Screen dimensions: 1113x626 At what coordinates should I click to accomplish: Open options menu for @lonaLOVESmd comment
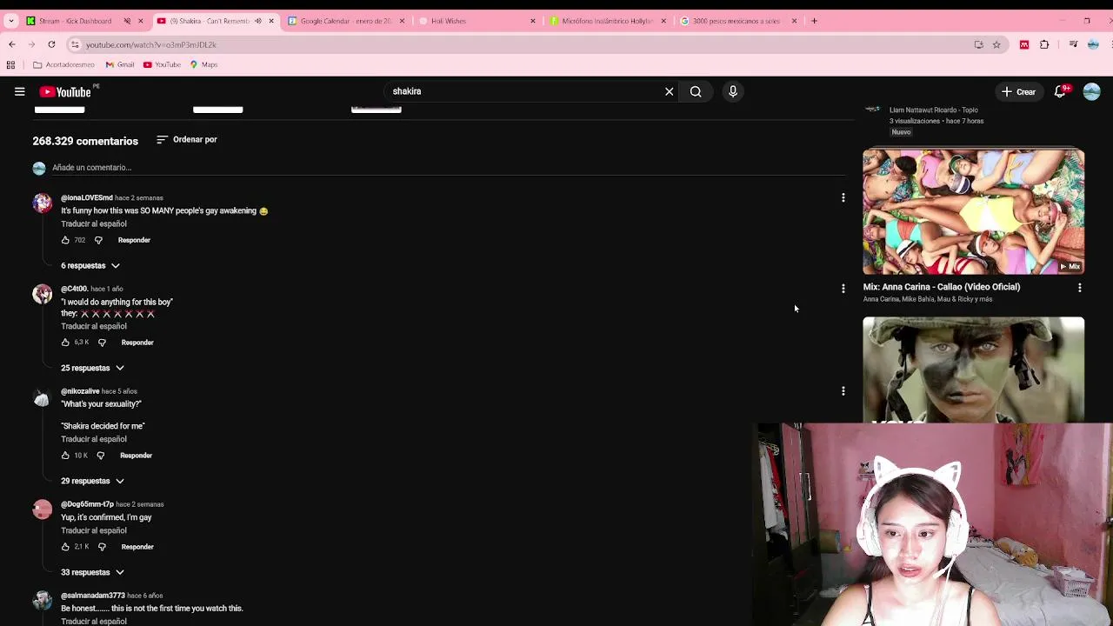[843, 198]
